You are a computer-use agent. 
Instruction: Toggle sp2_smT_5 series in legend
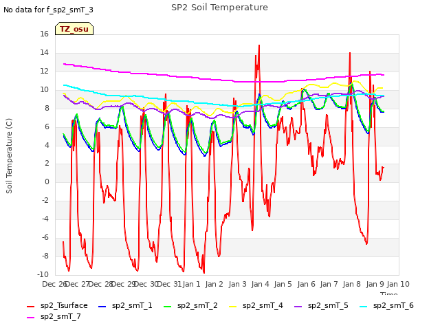(x=321, y=305)
